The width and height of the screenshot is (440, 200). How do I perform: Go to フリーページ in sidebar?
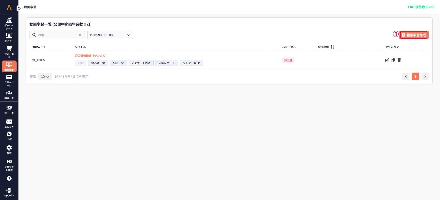pos(9,81)
